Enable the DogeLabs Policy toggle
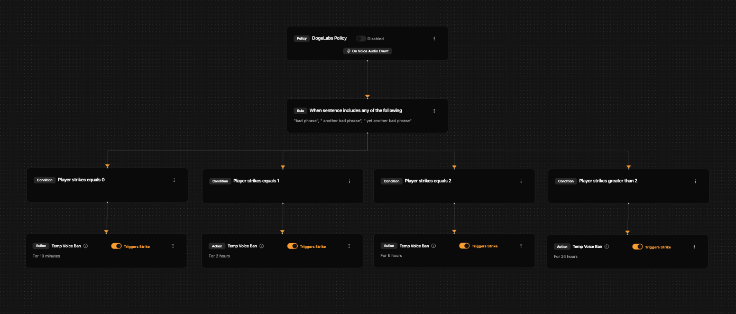This screenshot has height=314, width=736. tap(361, 39)
